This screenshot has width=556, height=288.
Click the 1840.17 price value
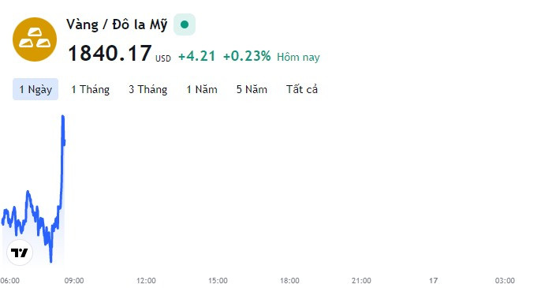pos(110,54)
